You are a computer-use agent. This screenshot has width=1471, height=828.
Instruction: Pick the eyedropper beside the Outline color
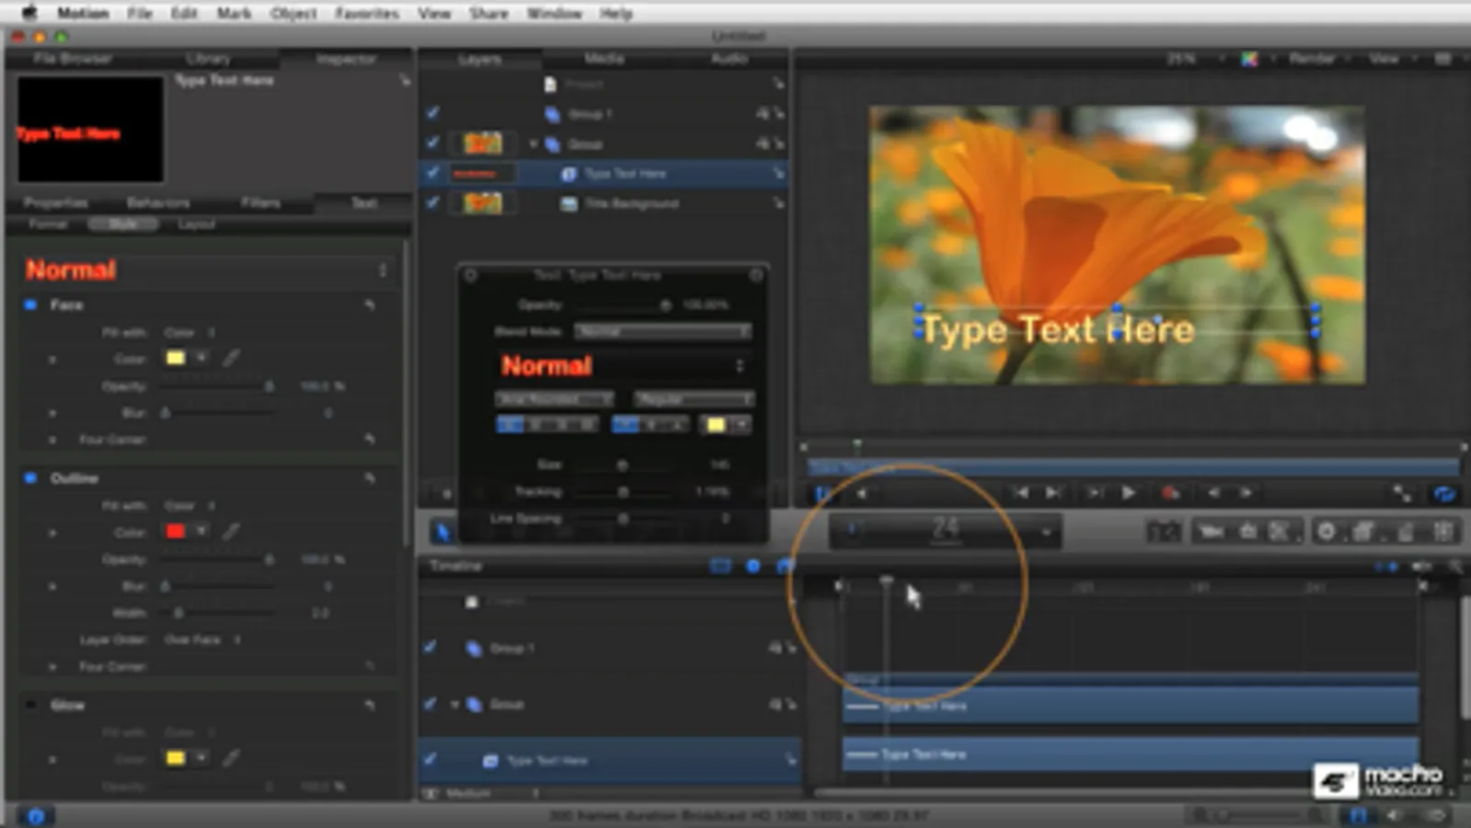tap(231, 531)
